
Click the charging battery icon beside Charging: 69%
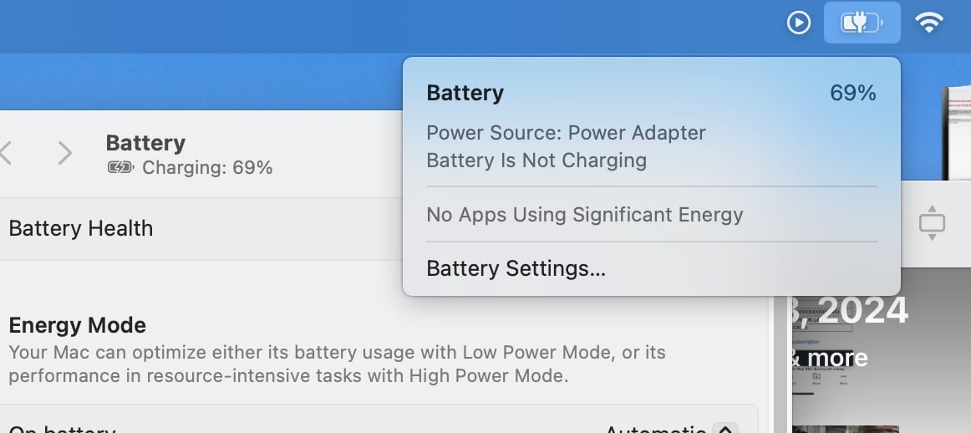[120, 168]
